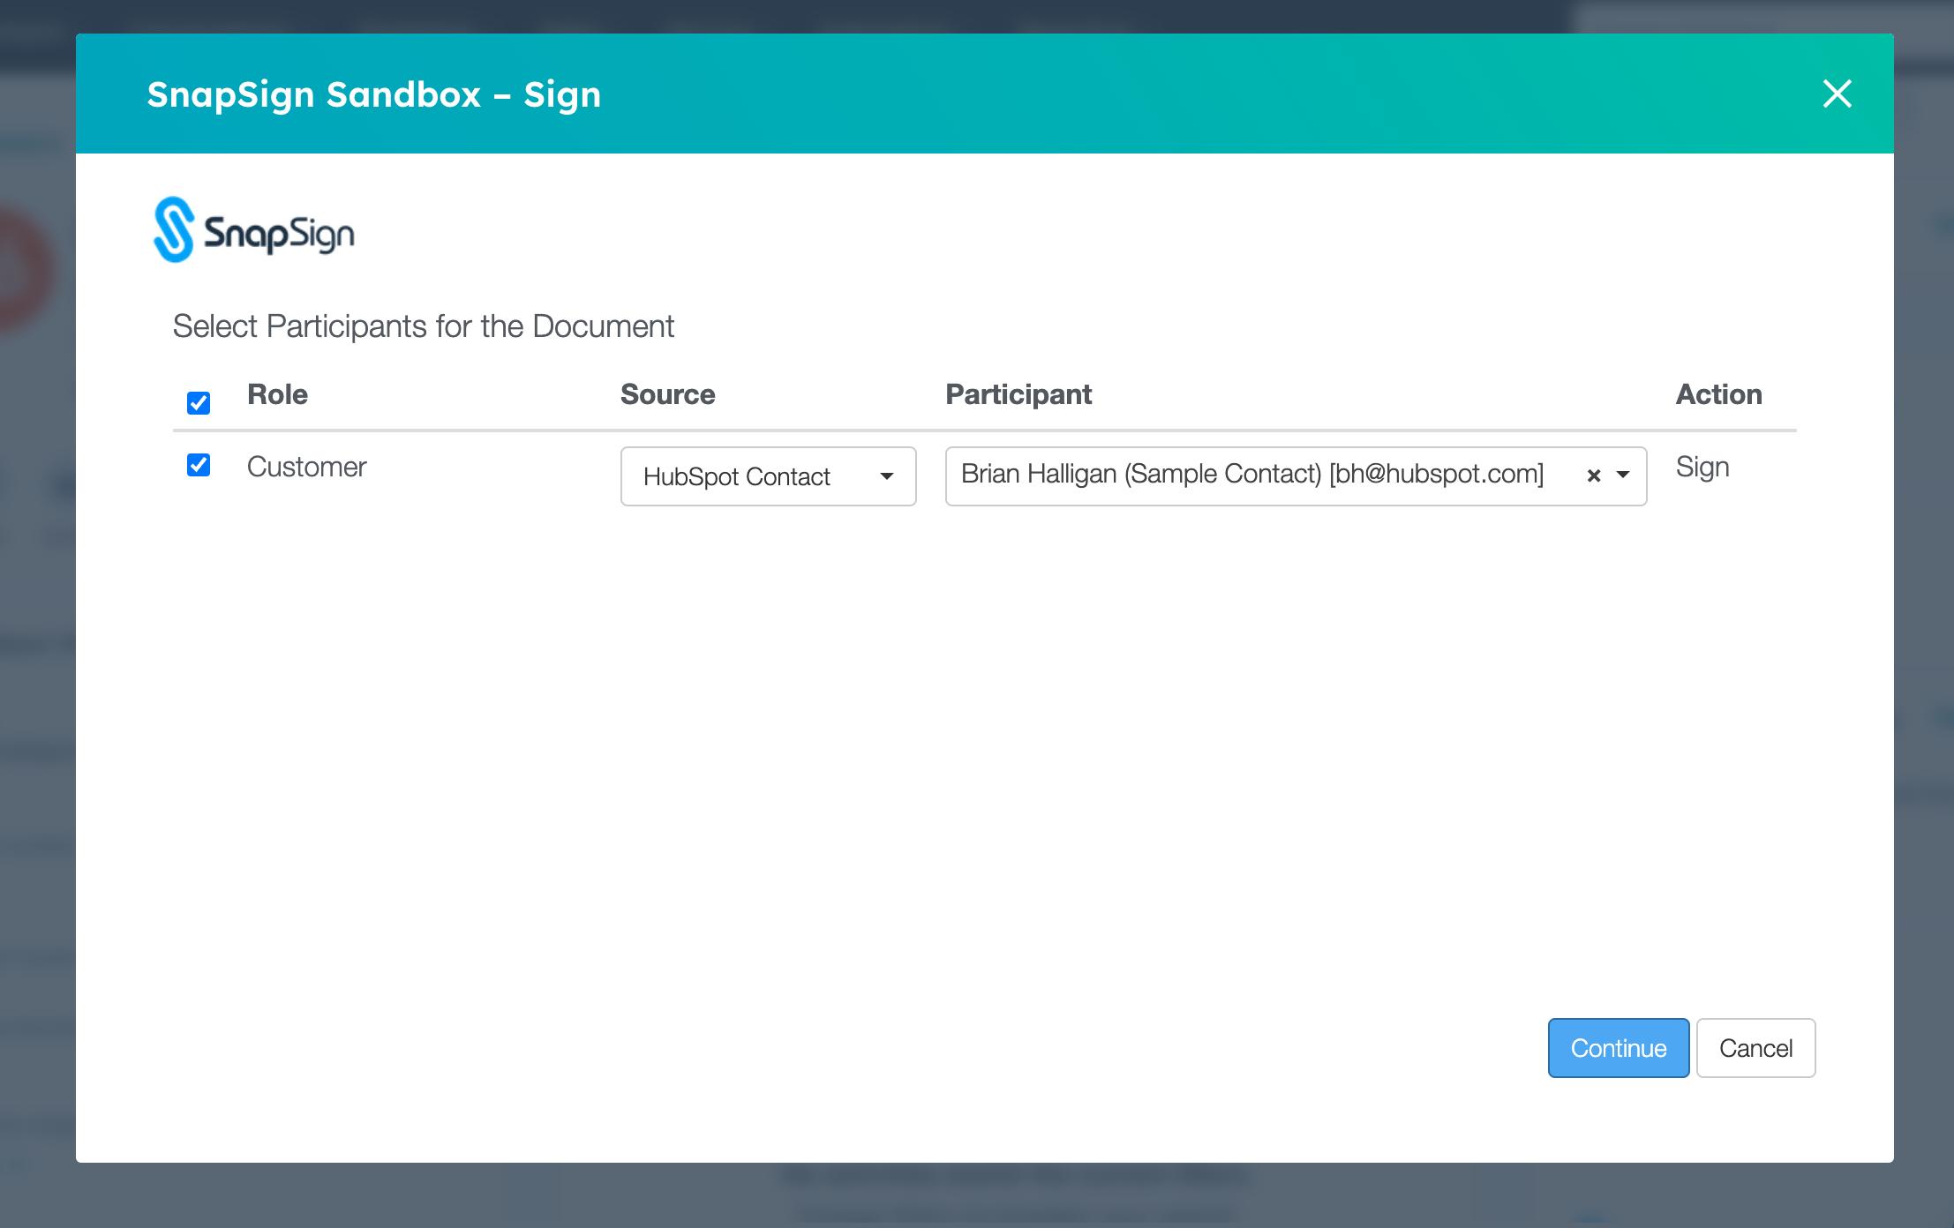1954x1228 pixels.
Task: Click the Role column header
Action: pyautogui.click(x=277, y=394)
